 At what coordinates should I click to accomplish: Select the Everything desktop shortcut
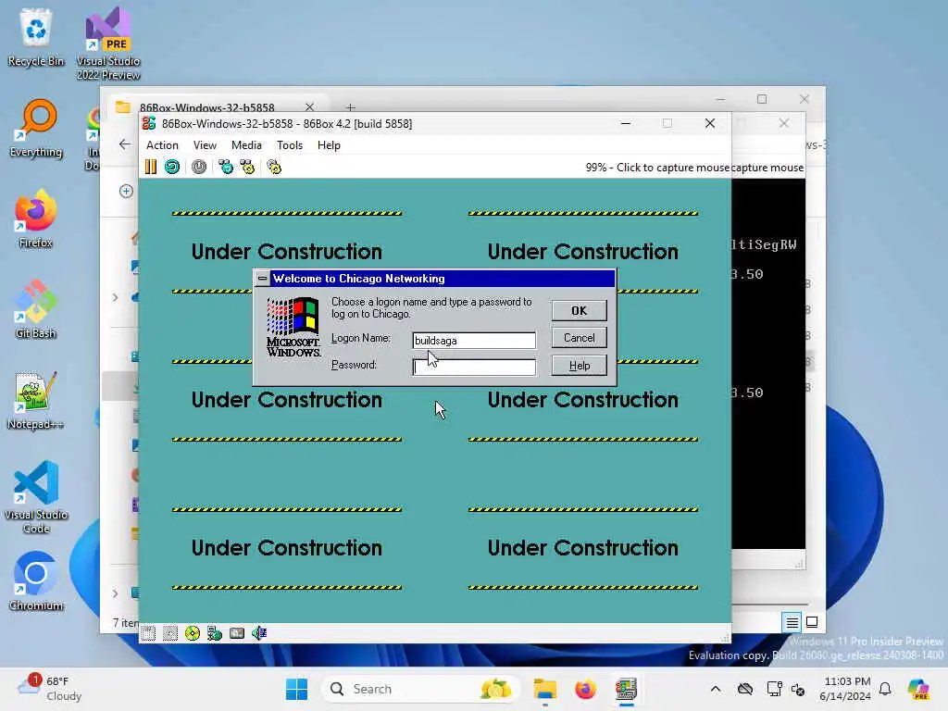click(x=36, y=128)
